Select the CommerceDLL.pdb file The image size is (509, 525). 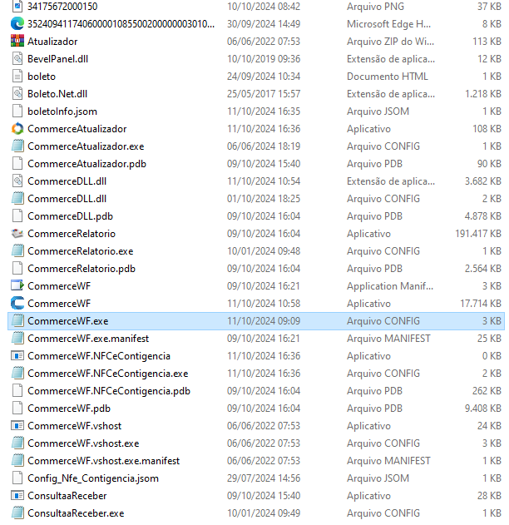[x=70, y=216]
